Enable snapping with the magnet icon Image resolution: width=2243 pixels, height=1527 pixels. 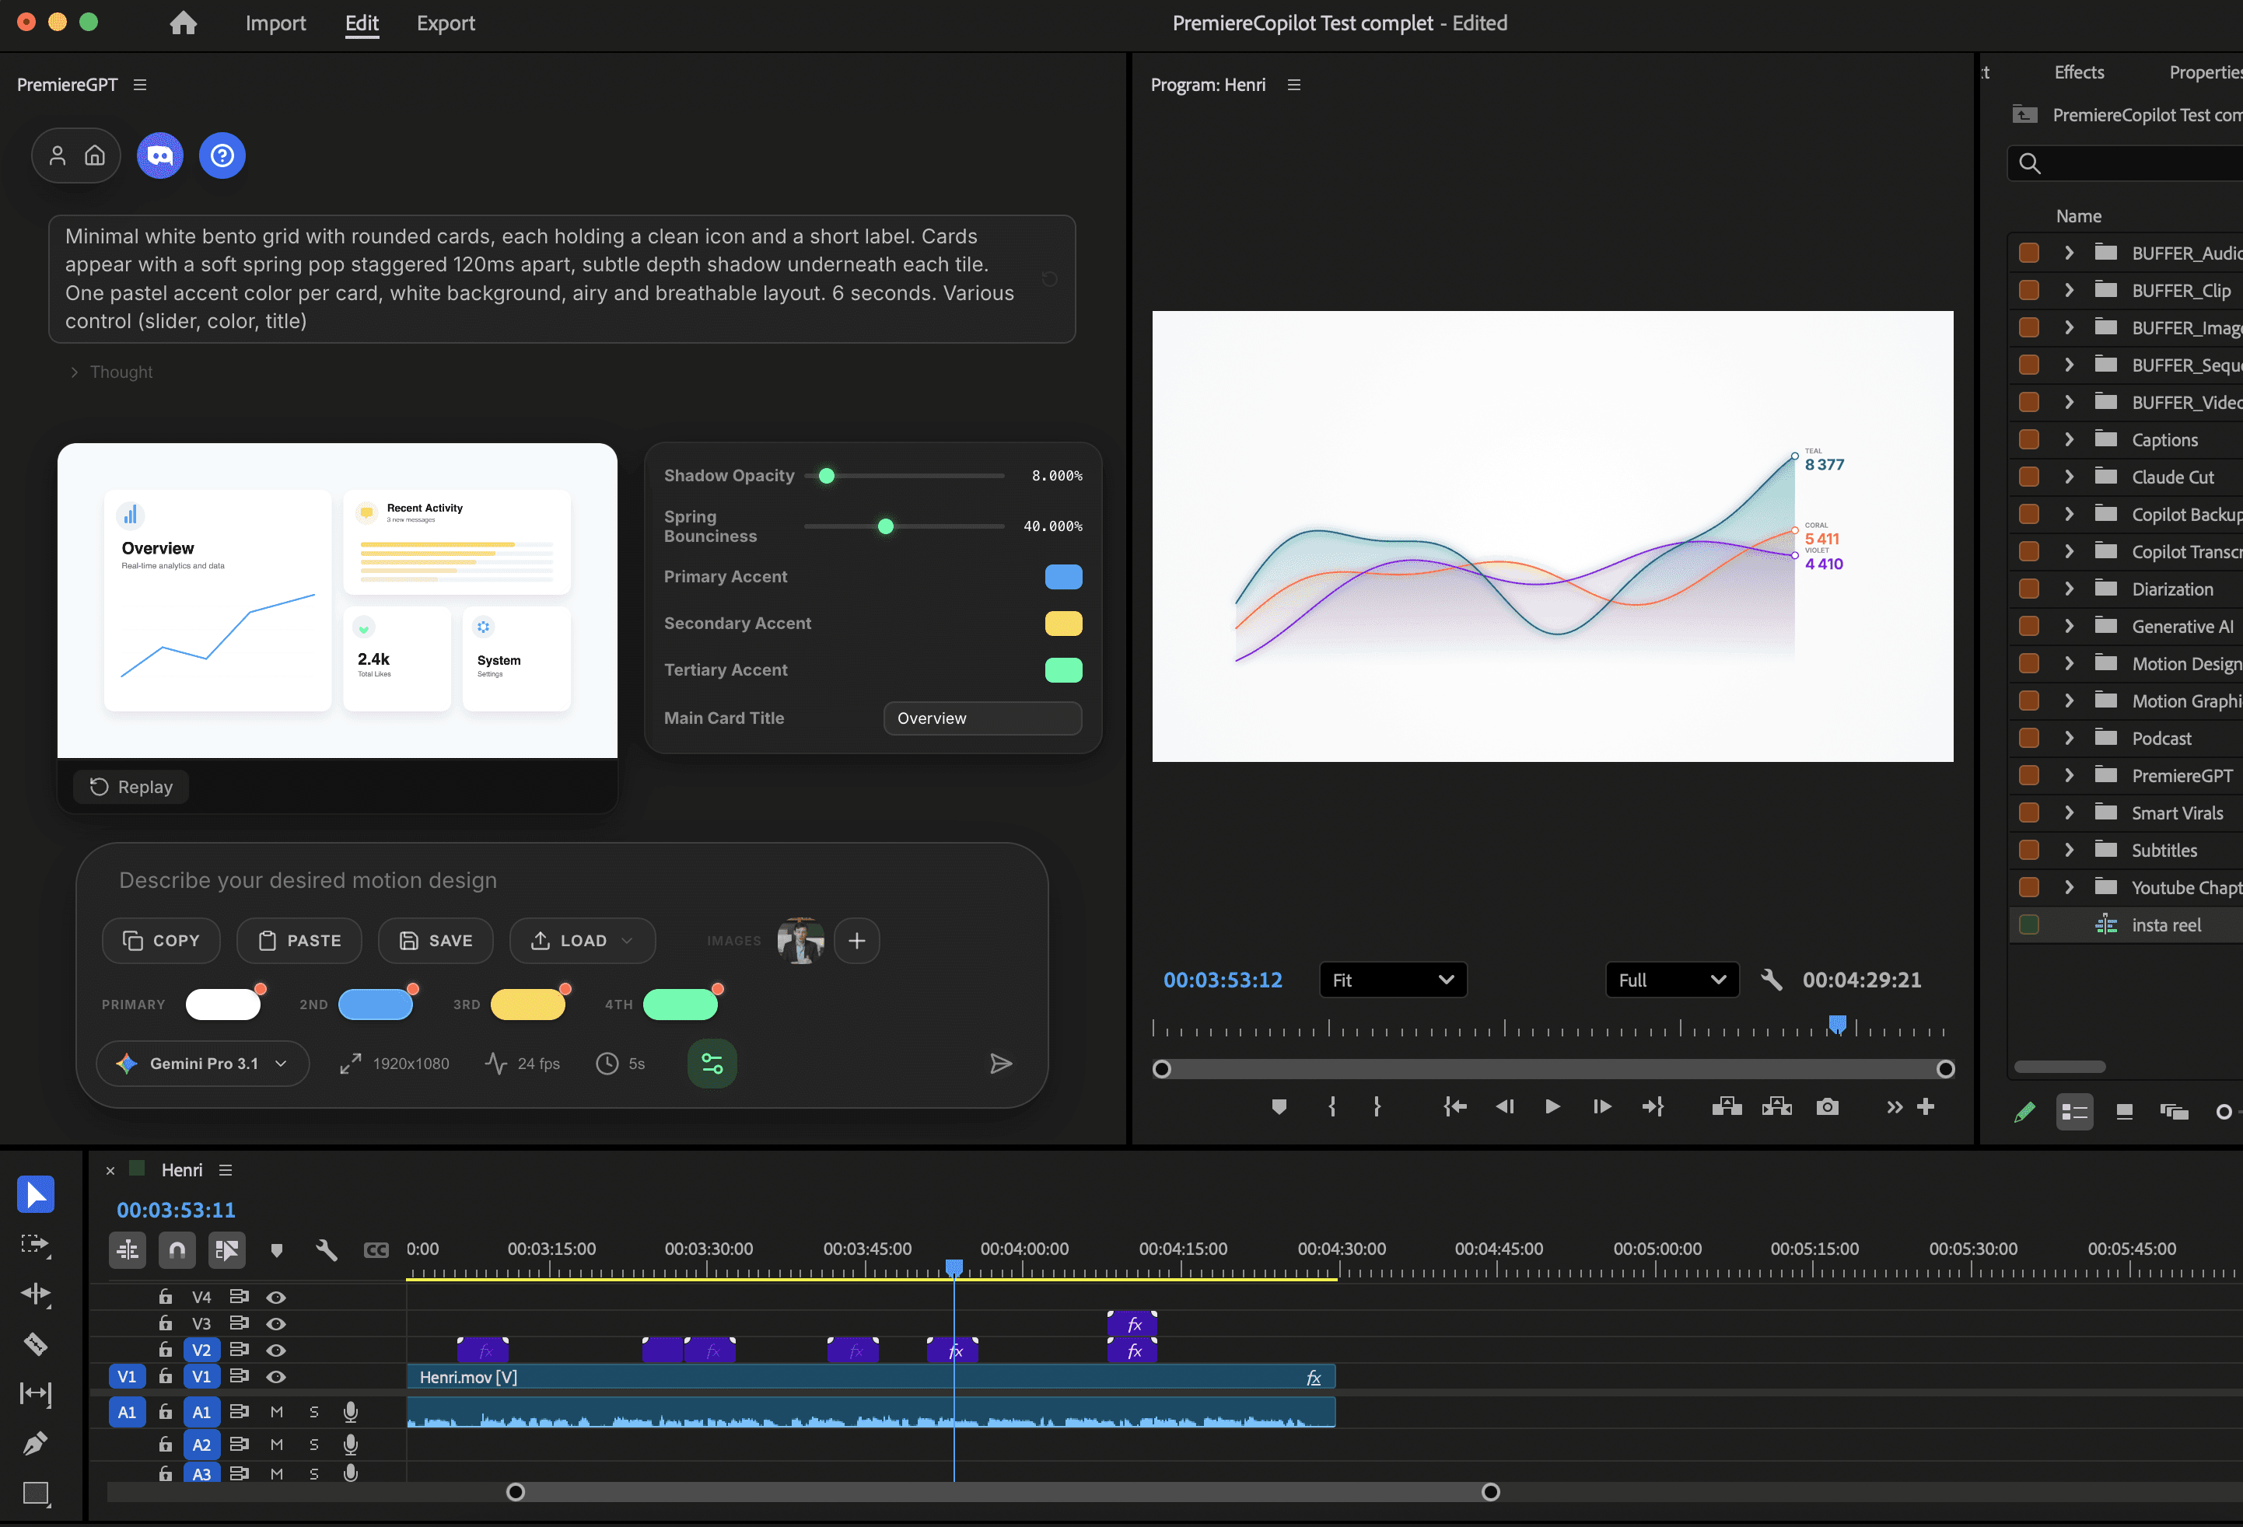pyautogui.click(x=177, y=1250)
